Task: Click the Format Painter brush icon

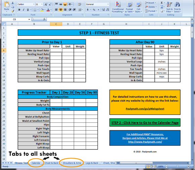Action: [x=13, y=11]
